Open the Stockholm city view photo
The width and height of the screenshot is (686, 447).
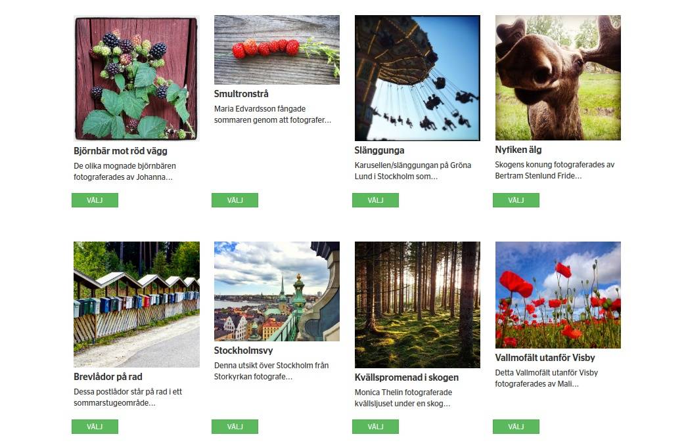(x=277, y=291)
